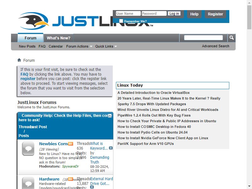Click the forum search text box
The image size is (252, 189).
203,37
